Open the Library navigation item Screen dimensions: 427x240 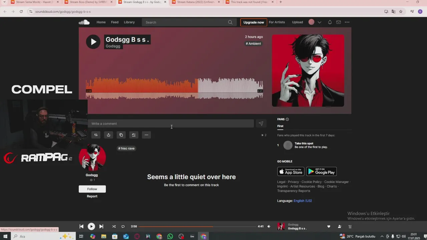pyautogui.click(x=129, y=22)
